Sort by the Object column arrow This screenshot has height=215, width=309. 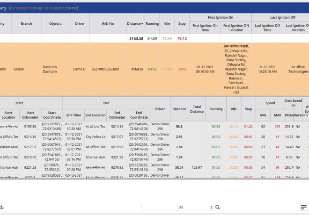point(61,23)
